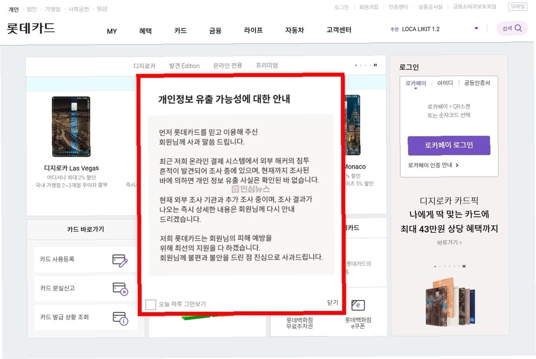
Task: Click the 로그인 link in header
Action: click(342, 7)
